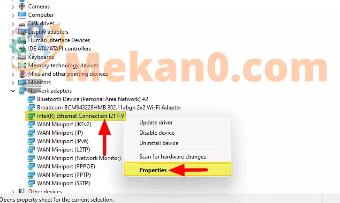Expand the Monitors category
The width and height of the screenshot is (340, 203).
click(13, 83)
